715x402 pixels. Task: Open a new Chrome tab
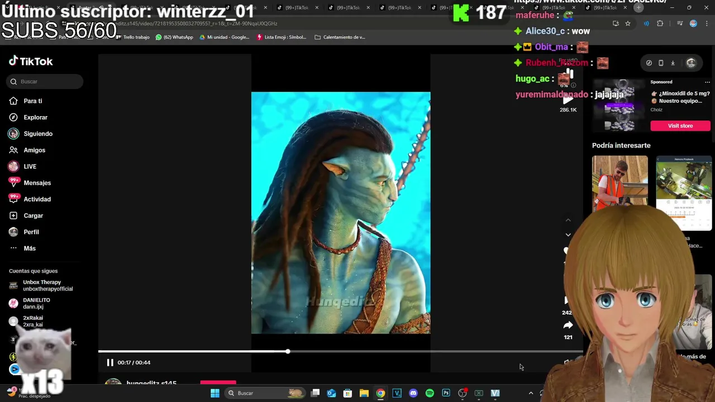pos(638,7)
